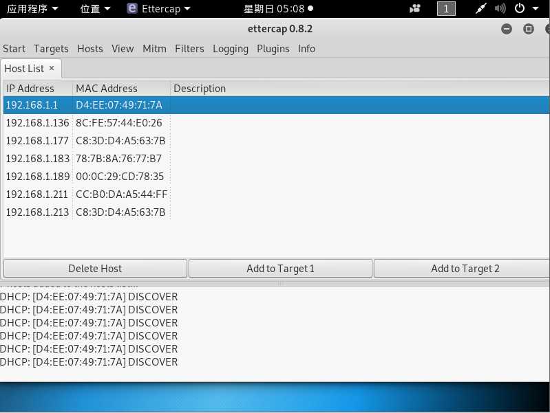Click MAC address D4:EE:07:49:71:7A in the host list
The width and height of the screenshot is (550, 413).
point(119,105)
